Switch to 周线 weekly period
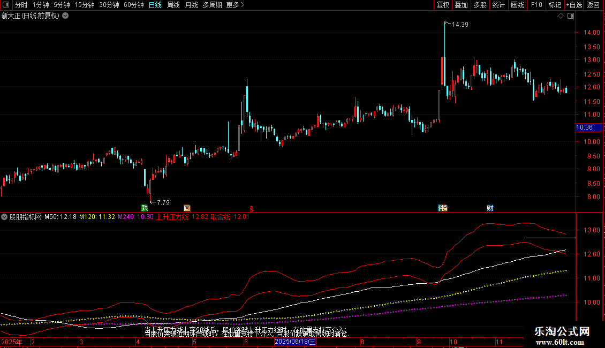 click(173, 5)
